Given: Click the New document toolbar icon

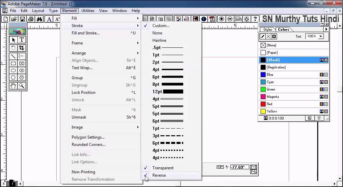Looking at the screenshot, I should pos(5,19).
